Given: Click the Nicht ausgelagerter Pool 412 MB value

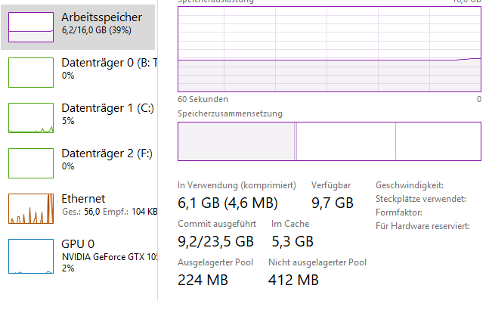Looking at the screenshot, I should tap(293, 281).
